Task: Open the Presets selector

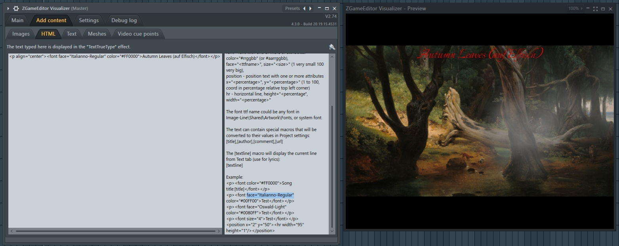Action: point(292,8)
